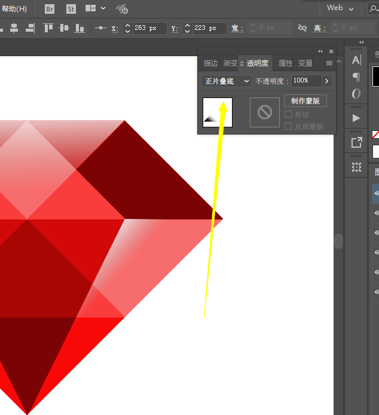Click the constrain width and height link icon
Image resolution: width=379 pixels, height=415 pixels.
(302, 28)
